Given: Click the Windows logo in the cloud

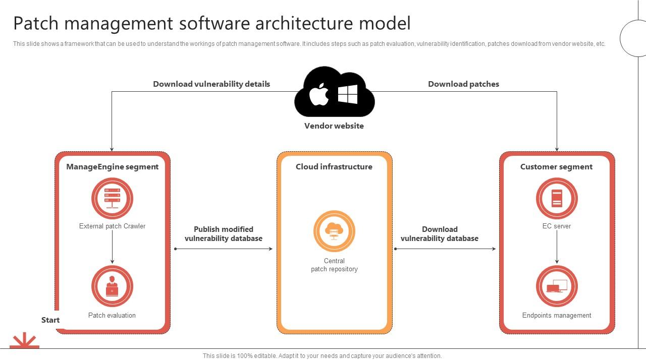Looking at the screenshot, I should coord(347,94).
